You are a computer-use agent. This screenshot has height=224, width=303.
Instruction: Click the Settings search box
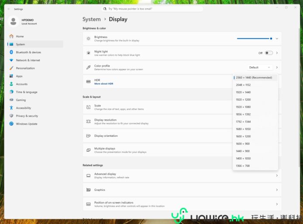coord(152,9)
